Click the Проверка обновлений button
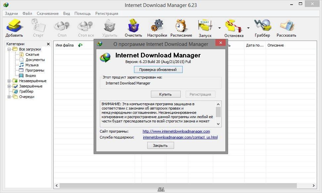Viewport: 322px width, 193px height. click(x=158, y=70)
